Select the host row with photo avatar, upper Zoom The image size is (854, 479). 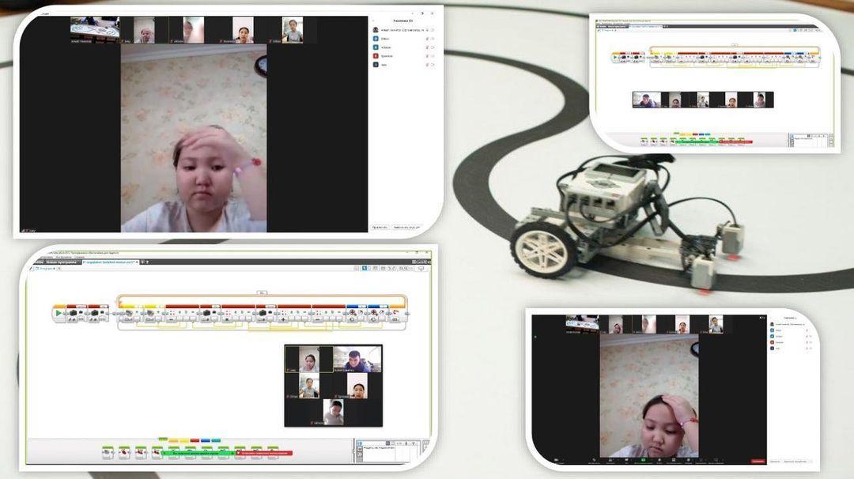point(403,30)
